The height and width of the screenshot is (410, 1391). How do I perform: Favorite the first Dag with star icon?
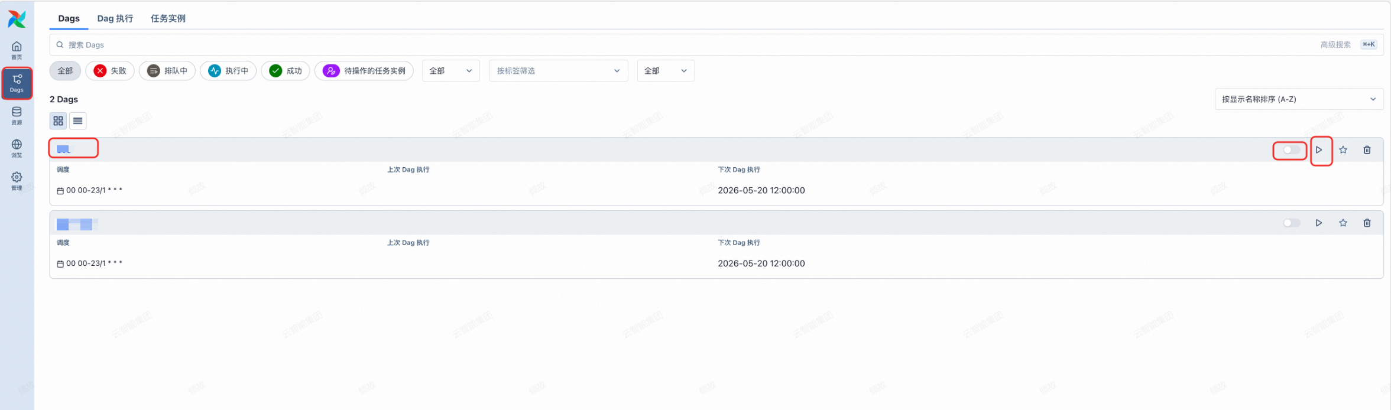1343,150
